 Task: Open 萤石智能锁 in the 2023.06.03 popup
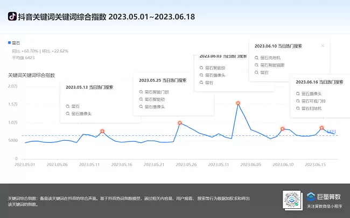point(215,68)
